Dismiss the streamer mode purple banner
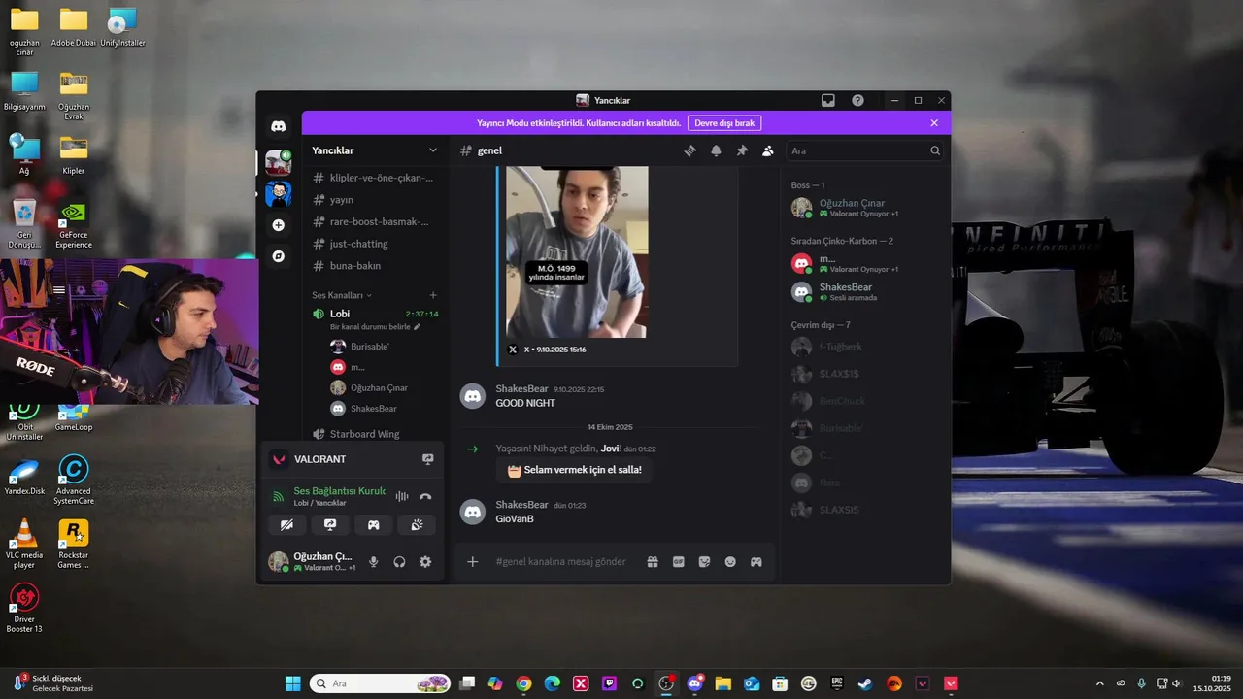Viewport: 1243px width, 699px height. (934, 123)
